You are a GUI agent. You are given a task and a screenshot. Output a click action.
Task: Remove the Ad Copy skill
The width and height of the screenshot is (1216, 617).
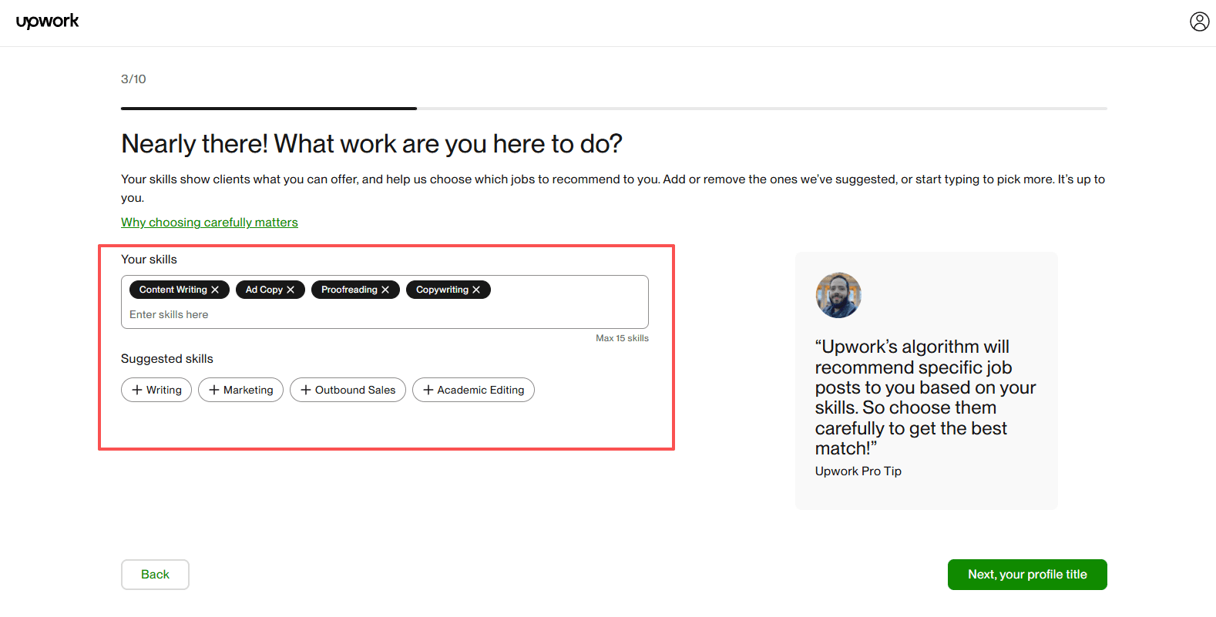[x=291, y=290]
